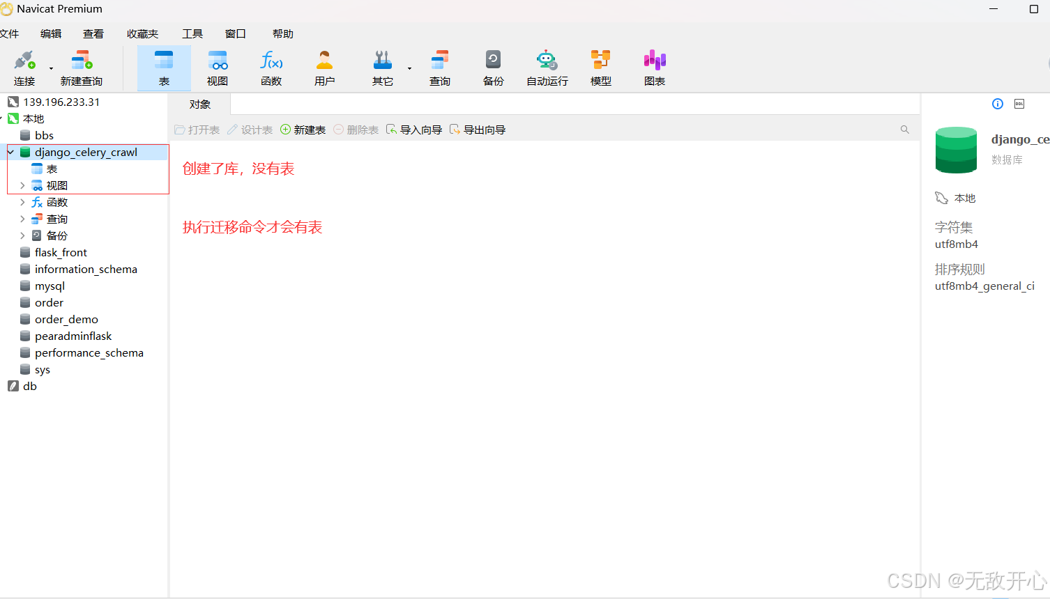The height and width of the screenshot is (599, 1050).
Task: Select the 函数 item in tree
Action: [56, 202]
